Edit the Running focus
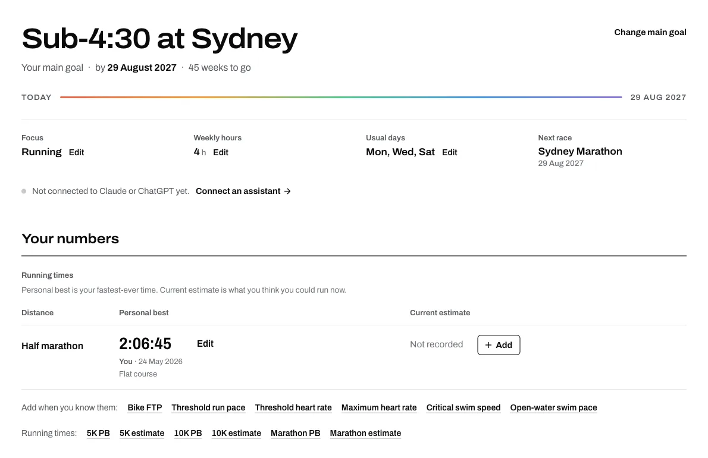This screenshot has height=458, width=708. [x=76, y=152]
